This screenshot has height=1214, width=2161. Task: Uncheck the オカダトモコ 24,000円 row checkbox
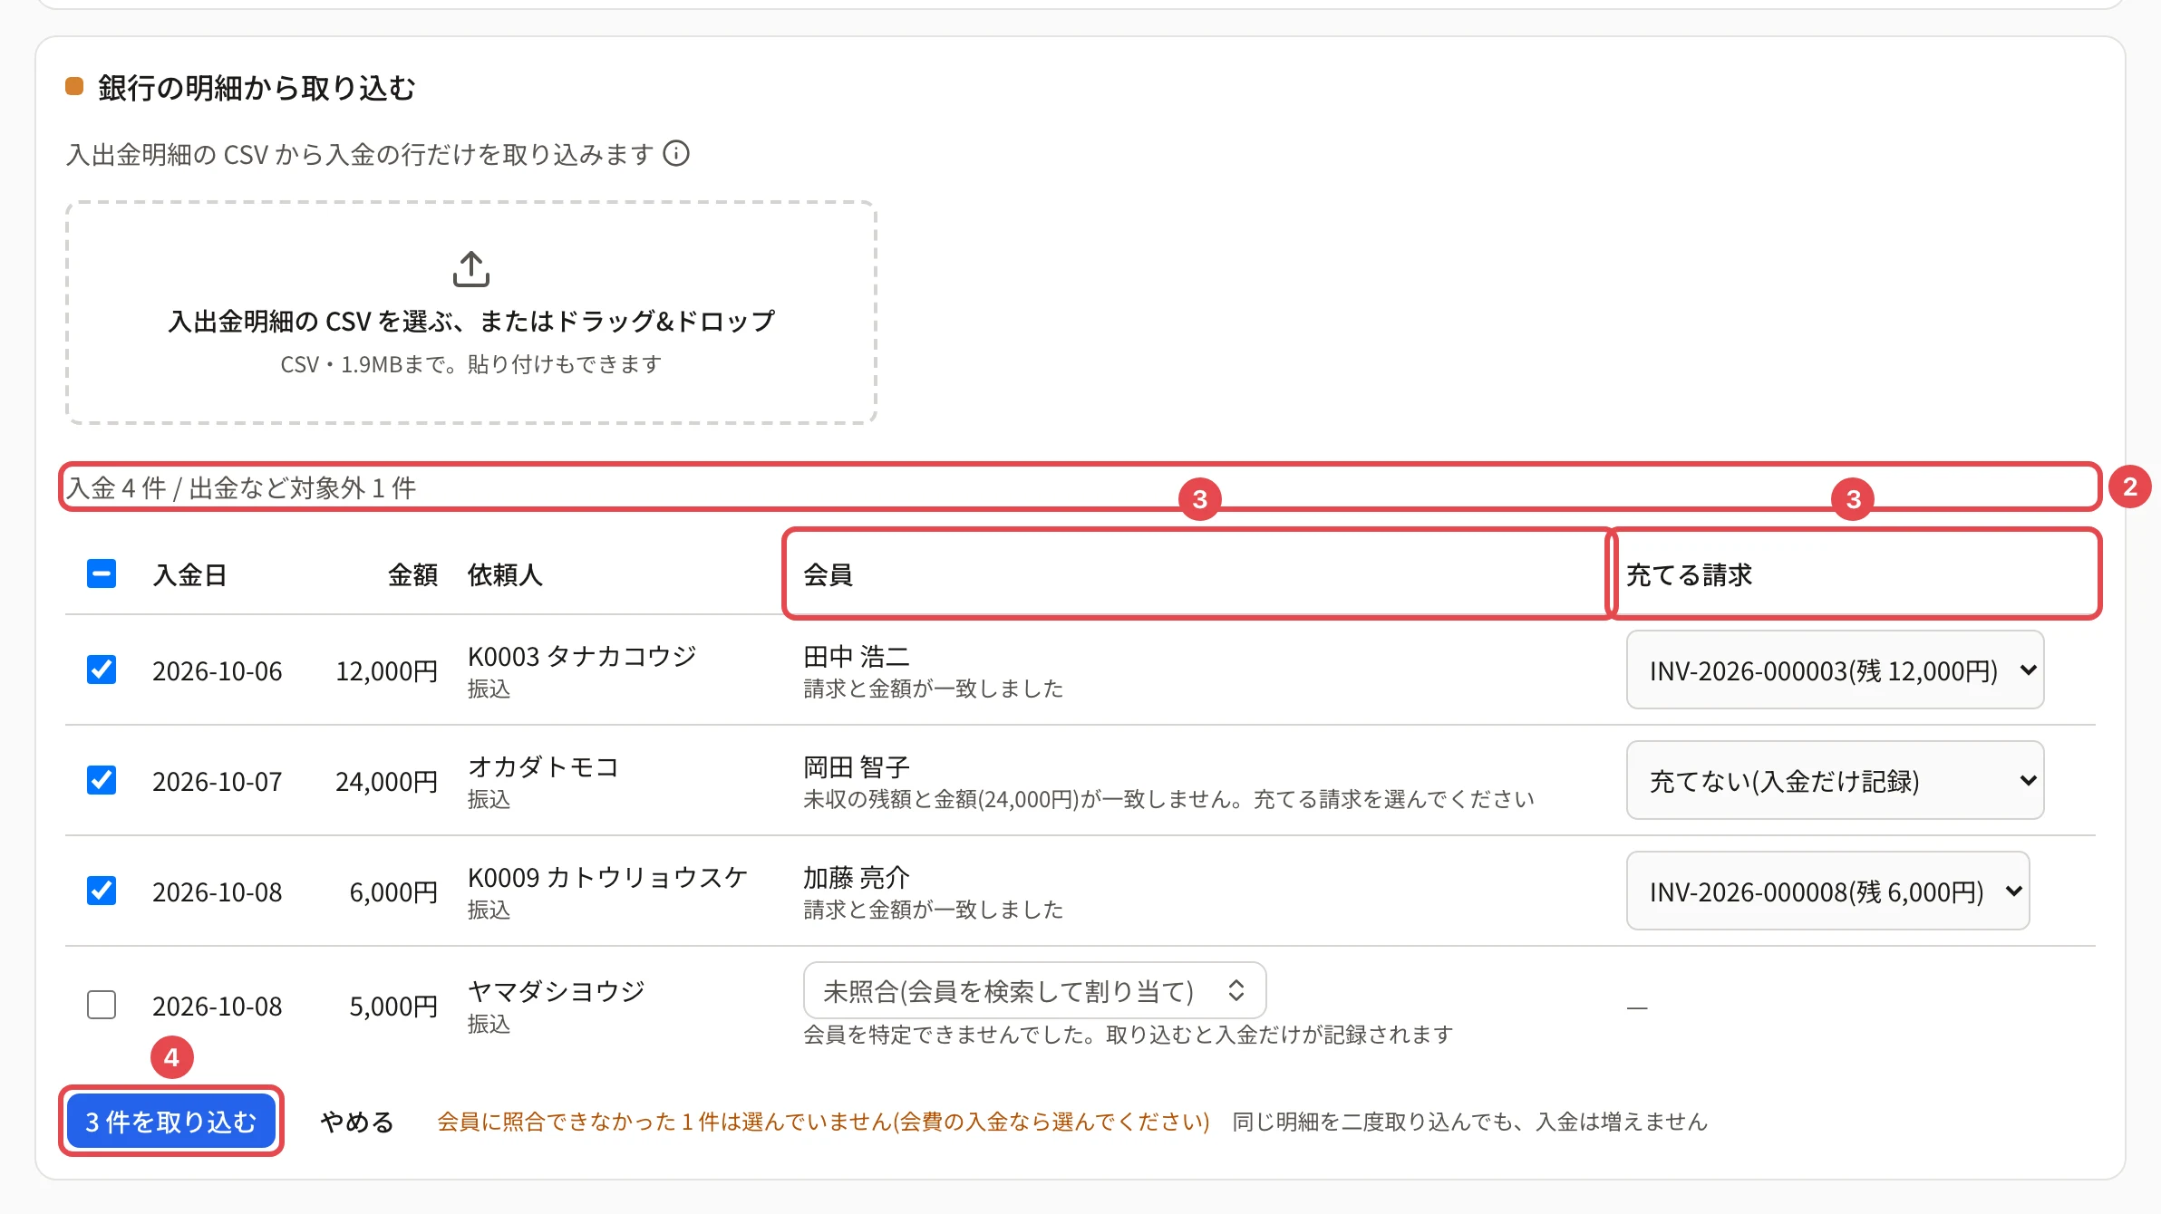102,780
